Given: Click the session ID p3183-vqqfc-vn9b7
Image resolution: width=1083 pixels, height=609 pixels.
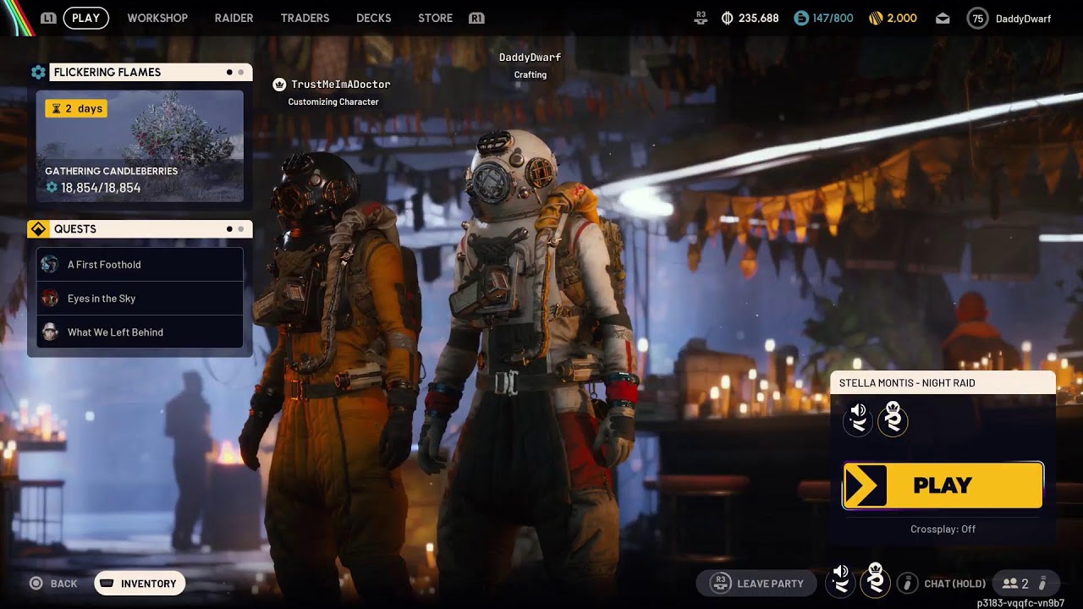Looking at the screenshot, I should pos(1020,603).
